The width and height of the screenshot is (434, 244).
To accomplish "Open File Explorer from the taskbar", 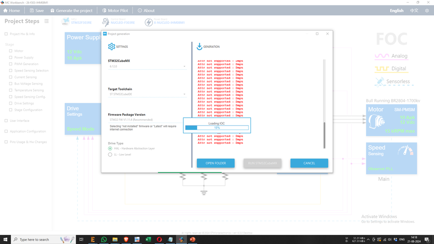I will [115, 239].
